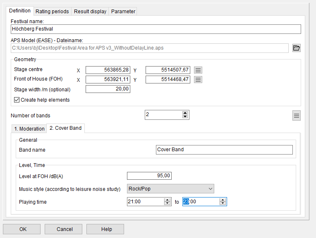Increase the playing end time 23:00
This screenshot has height=238, width=316.
click(223, 200)
